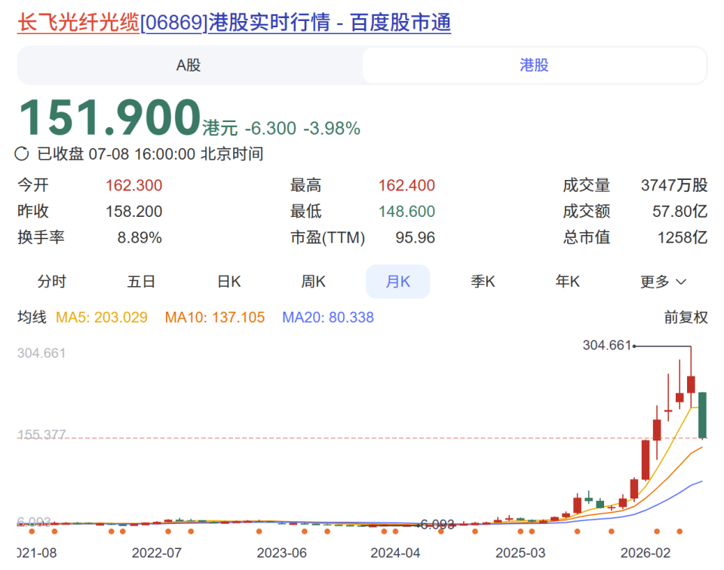Click the -6.300 change amount
Screen dimensions: 724x570
click(x=270, y=128)
